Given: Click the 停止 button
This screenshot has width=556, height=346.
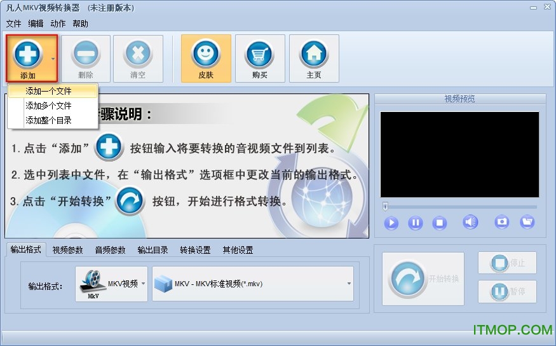Looking at the screenshot, I should (x=507, y=263).
